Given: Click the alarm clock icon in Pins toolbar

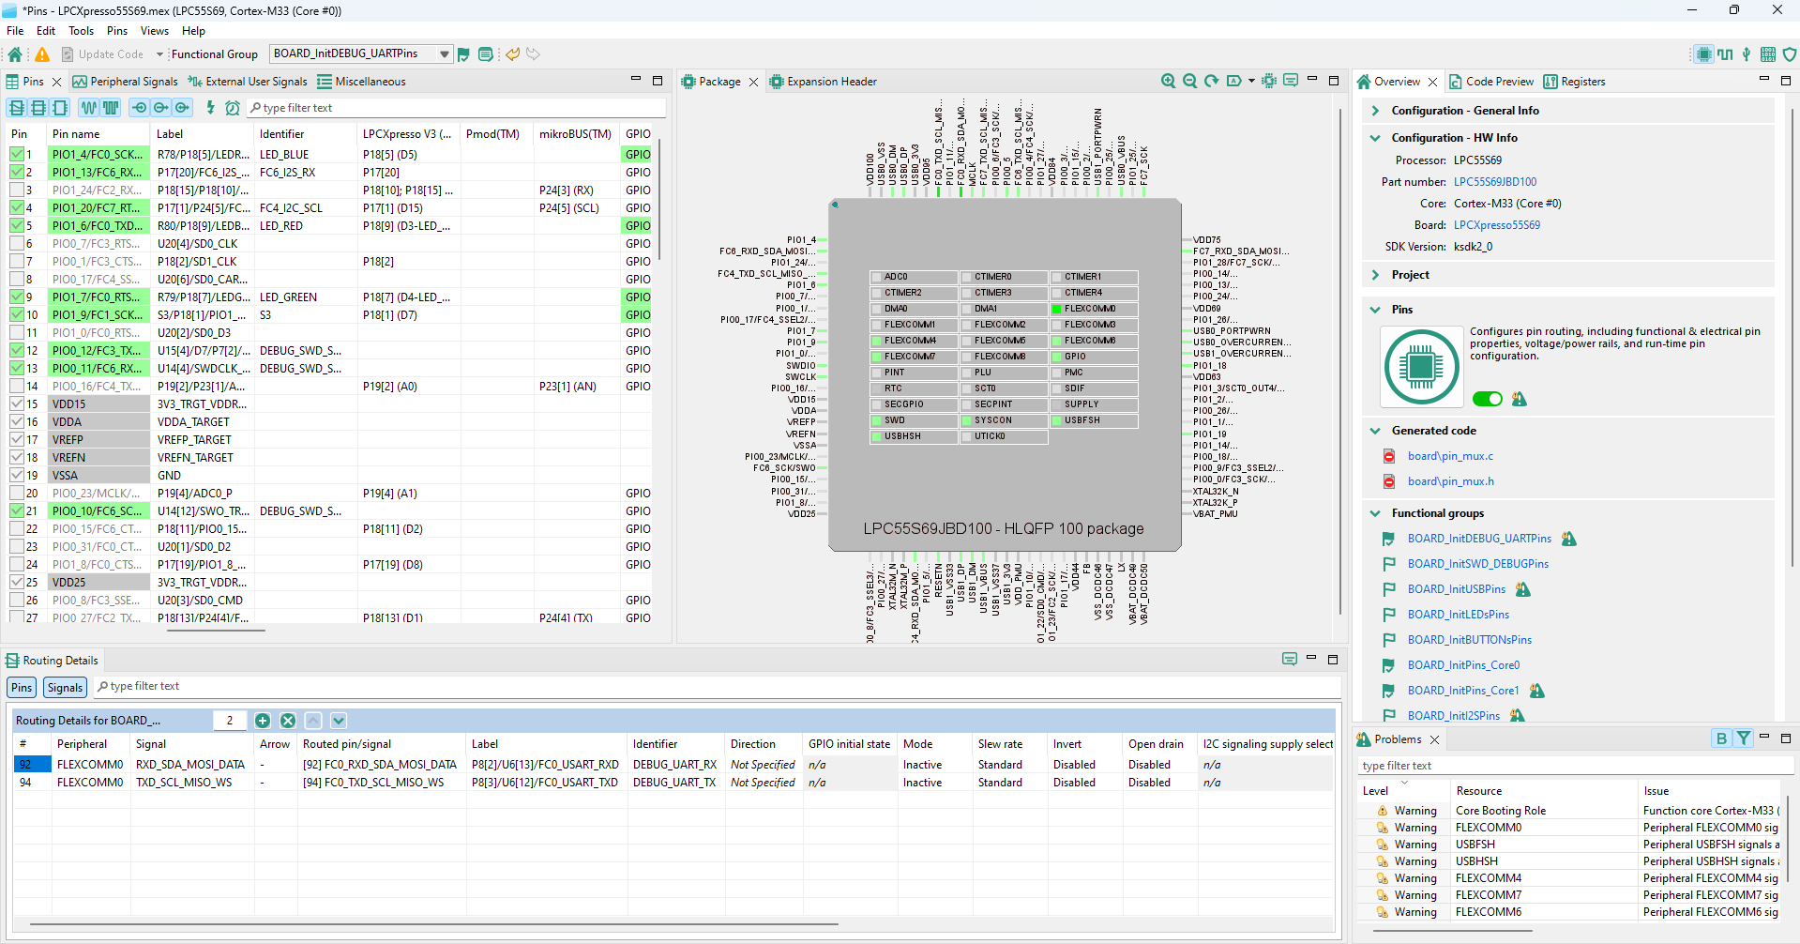Looking at the screenshot, I should pos(233,108).
